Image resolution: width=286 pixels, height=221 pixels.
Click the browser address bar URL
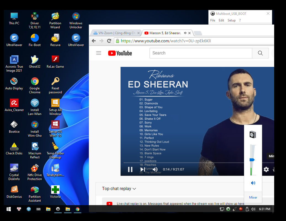pos(166,41)
